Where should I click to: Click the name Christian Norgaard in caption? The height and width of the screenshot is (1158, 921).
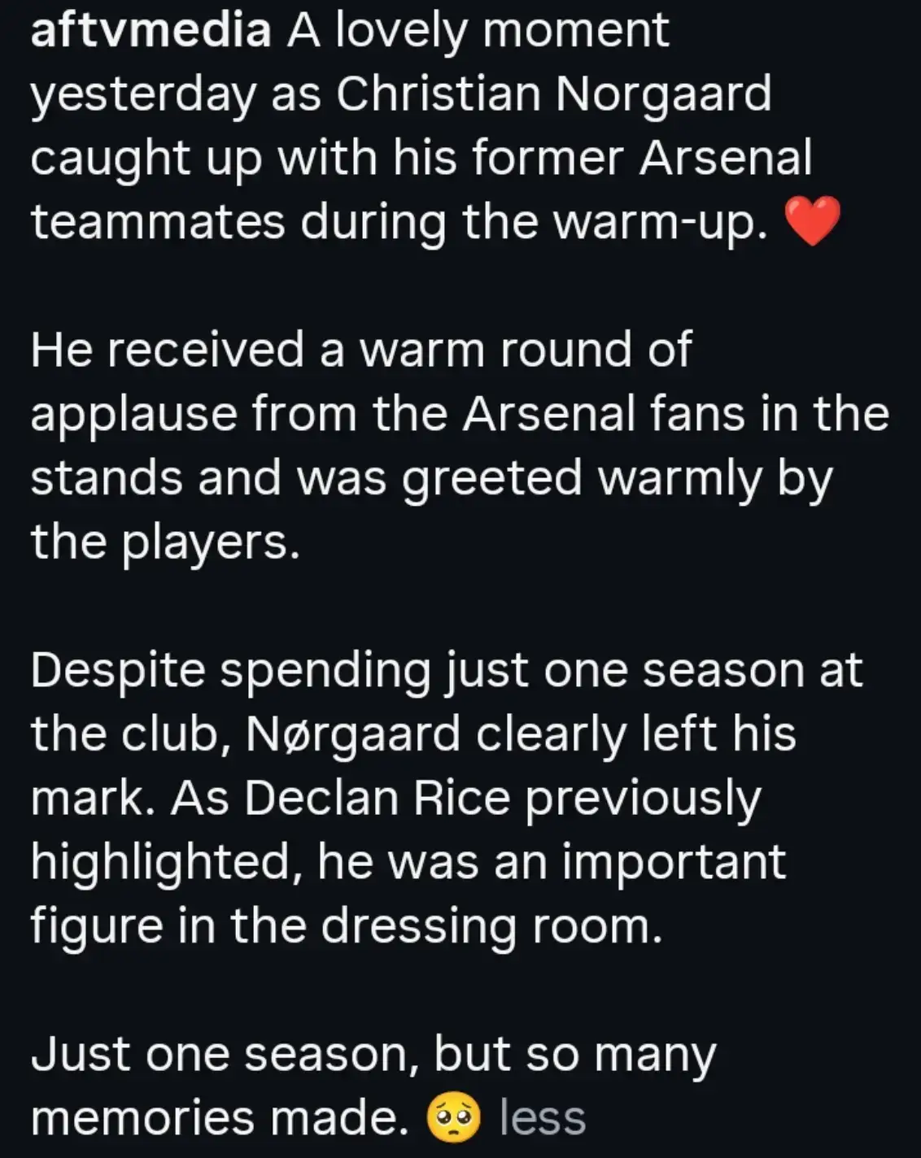553,94
